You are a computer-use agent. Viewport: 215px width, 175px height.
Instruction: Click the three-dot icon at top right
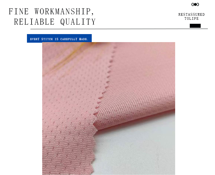click(195, 5)
